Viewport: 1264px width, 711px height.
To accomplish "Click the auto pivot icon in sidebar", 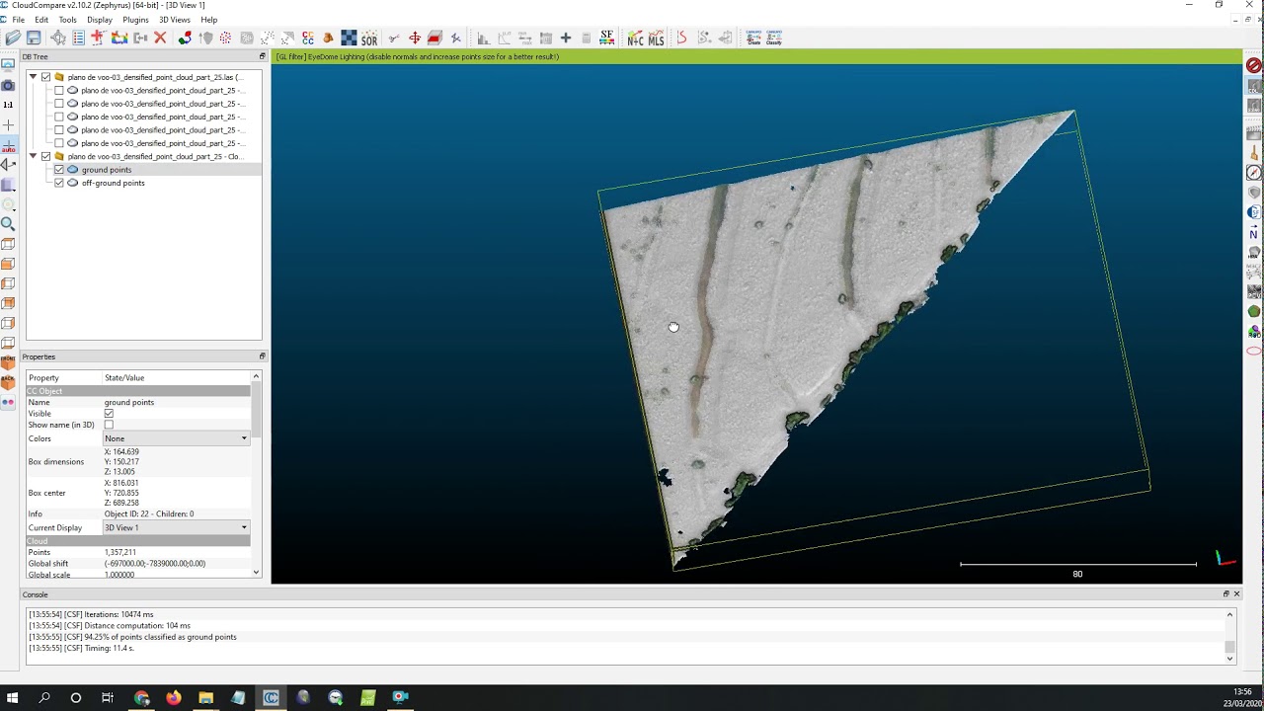I will pyautogui.click(x=8, y=145).
